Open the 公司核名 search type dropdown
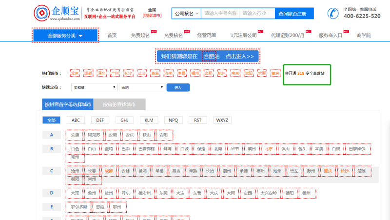 click(x=187, y=14)
